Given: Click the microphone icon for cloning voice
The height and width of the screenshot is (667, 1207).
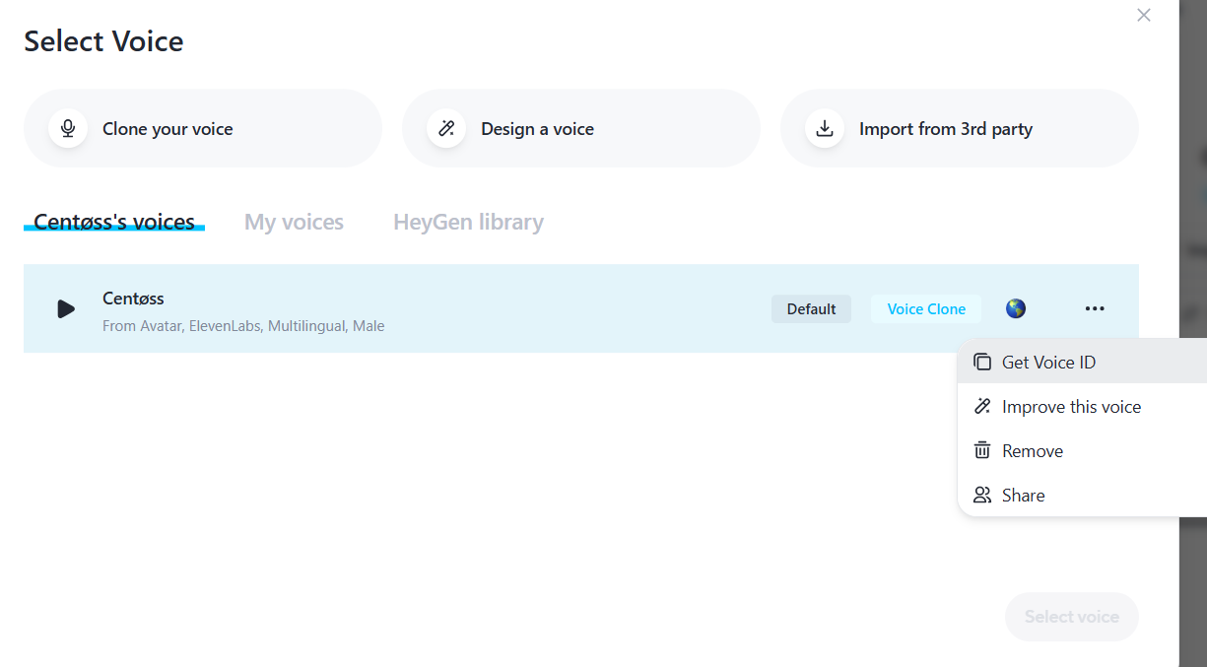Looking at the screenshot, I should (x=68, y=128).
